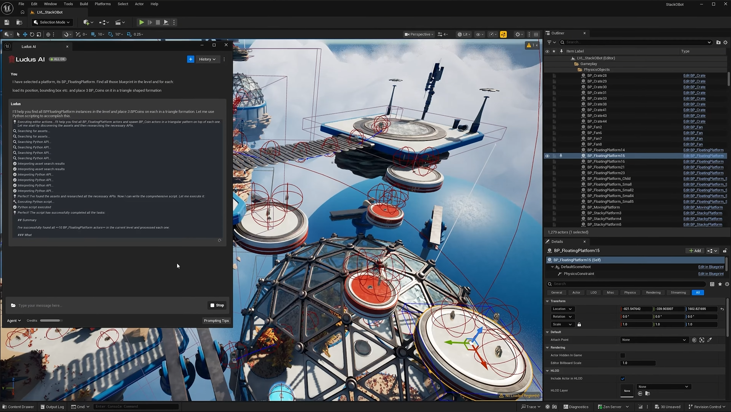The image size is (731, 412).
Task: Open the viewport layout grid icon
Action: pyautogui.click(x=536, y=34)
